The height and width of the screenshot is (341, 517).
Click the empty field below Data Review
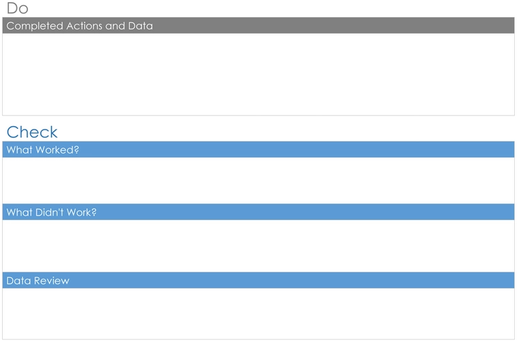(x=258, y=314)
